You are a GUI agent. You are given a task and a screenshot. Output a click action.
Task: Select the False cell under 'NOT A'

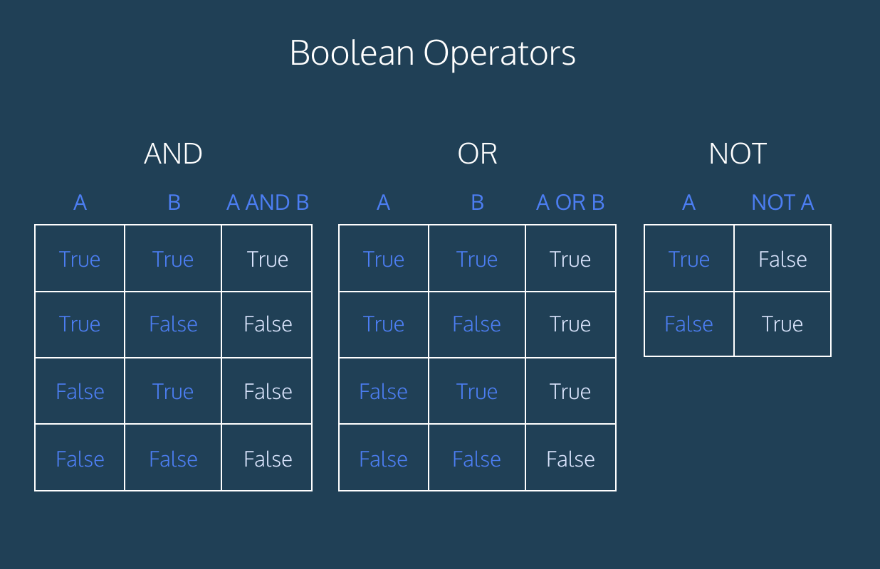pos(782,259)
